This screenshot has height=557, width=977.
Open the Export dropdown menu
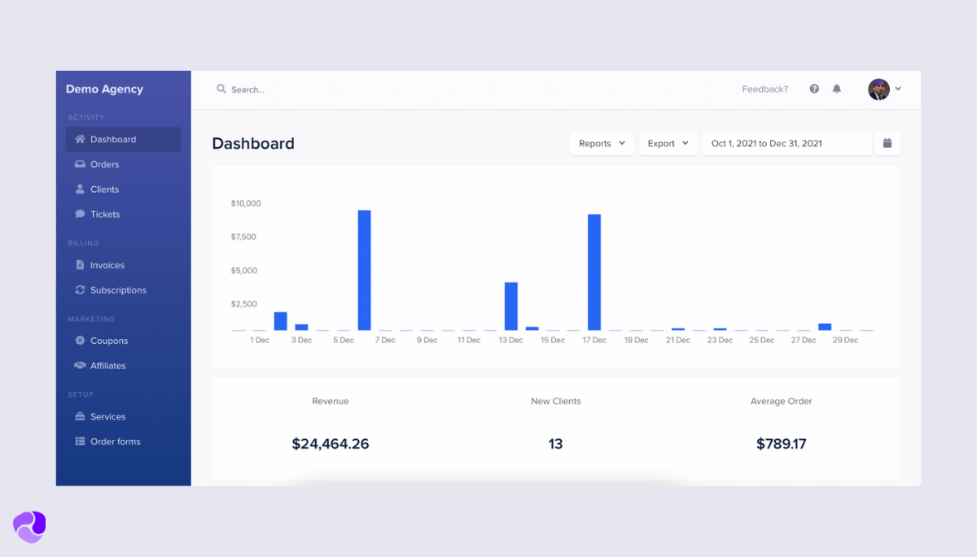668,143
